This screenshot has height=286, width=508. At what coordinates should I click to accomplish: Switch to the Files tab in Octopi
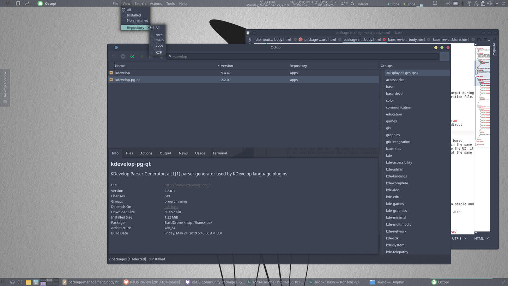129,153
